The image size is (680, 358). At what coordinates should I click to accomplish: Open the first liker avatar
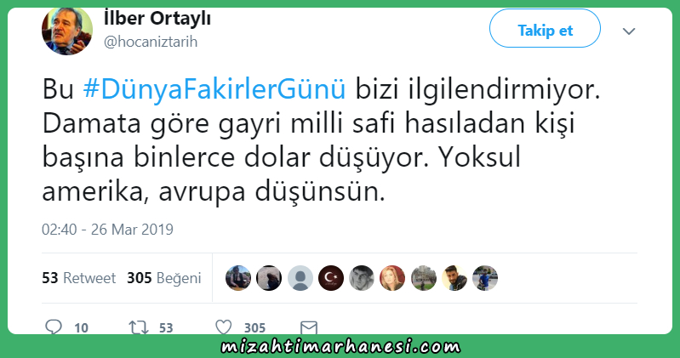[x=238, y=278]
